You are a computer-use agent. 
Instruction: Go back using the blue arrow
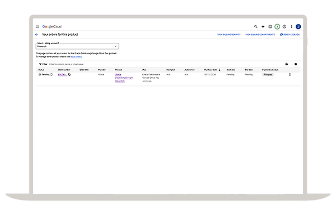click(36, 34)
